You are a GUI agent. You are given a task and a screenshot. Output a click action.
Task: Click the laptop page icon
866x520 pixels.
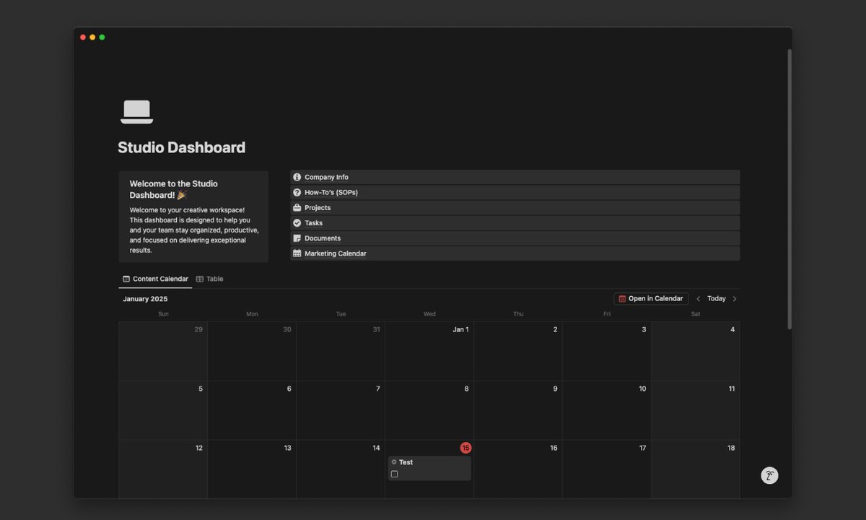[136, 112]
